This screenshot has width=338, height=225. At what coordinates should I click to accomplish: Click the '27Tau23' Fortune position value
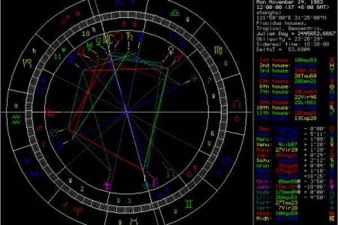point(286,202)
